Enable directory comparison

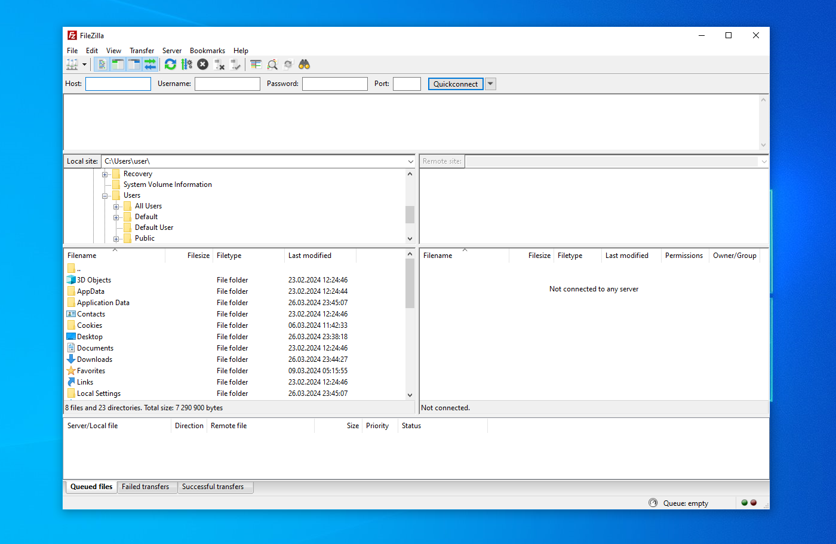coord(272,64)
